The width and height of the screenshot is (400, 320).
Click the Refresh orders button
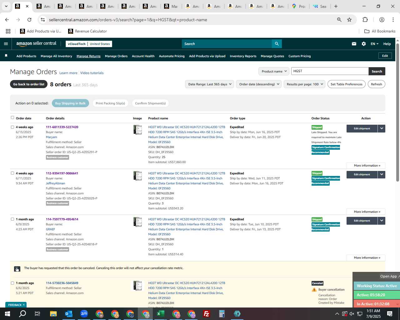[x=376, y=84]
